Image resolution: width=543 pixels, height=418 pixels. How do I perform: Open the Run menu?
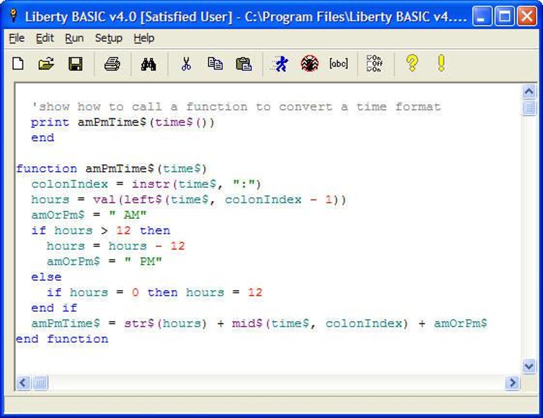74,38
